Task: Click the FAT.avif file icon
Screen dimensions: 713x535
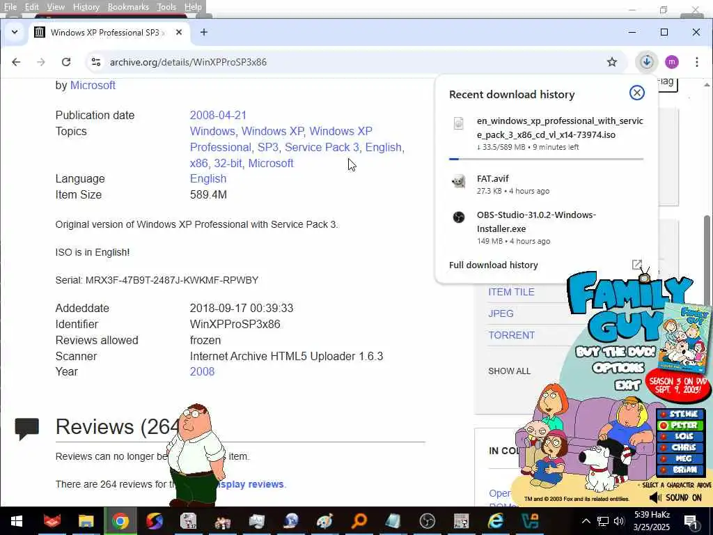Action: (459, 181)
